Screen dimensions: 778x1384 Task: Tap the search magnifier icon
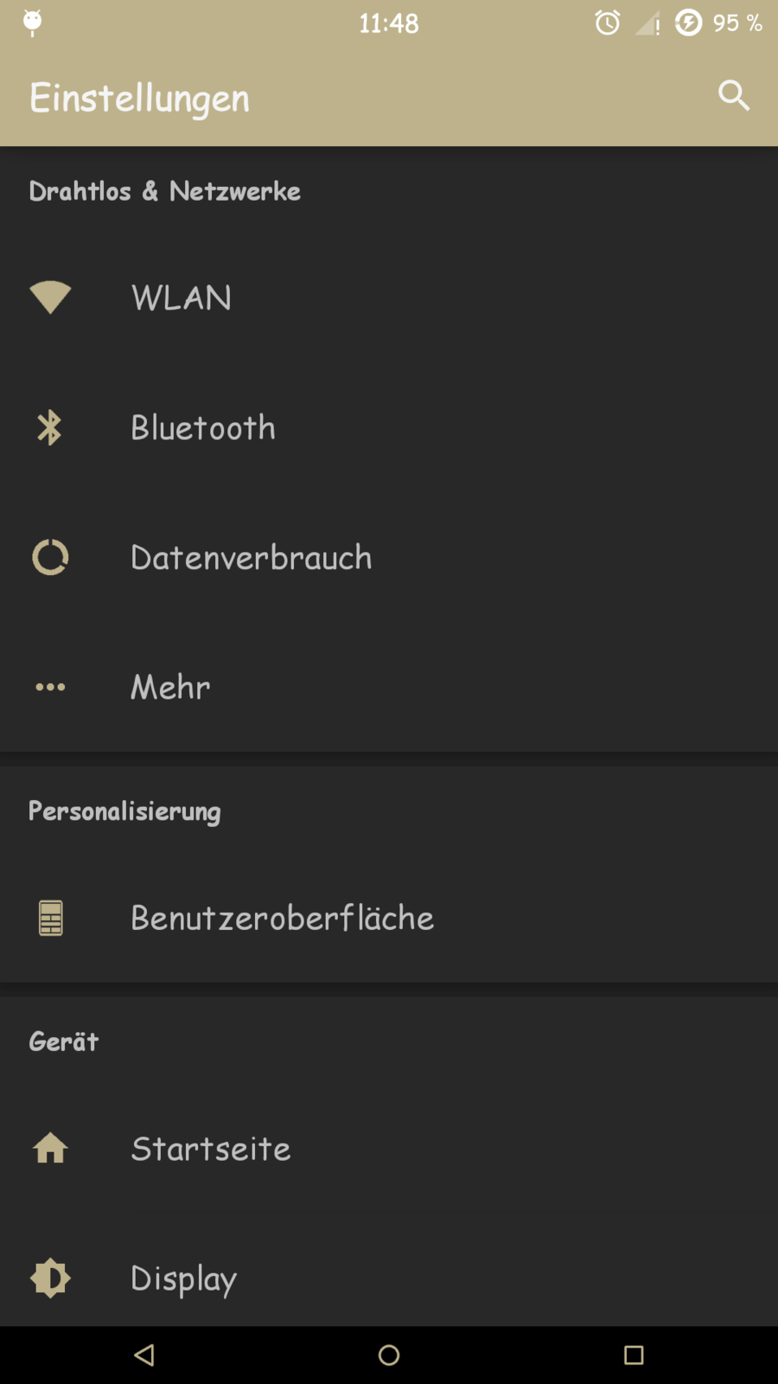733,95
